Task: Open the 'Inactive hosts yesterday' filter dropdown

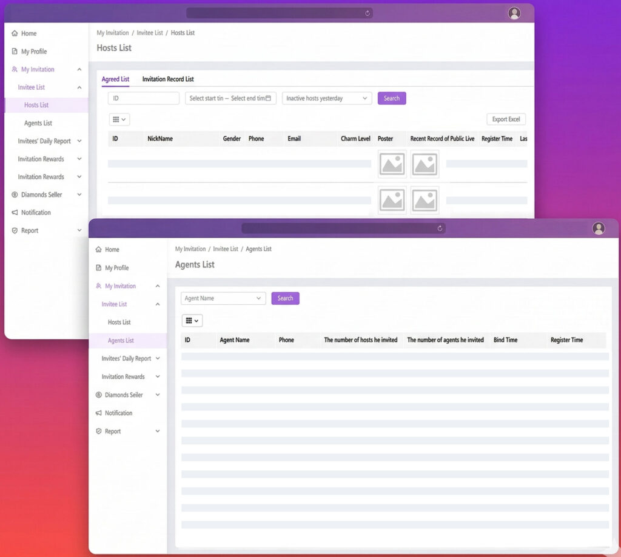Action: 327,98
